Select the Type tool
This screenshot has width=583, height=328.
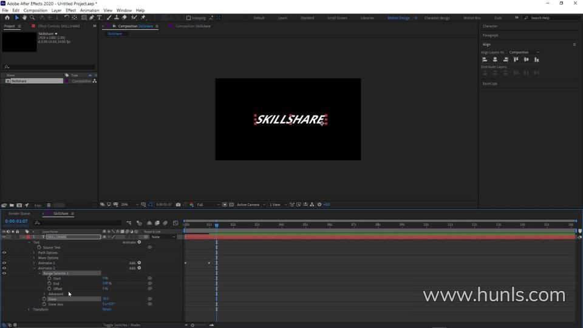click(99, 18)
